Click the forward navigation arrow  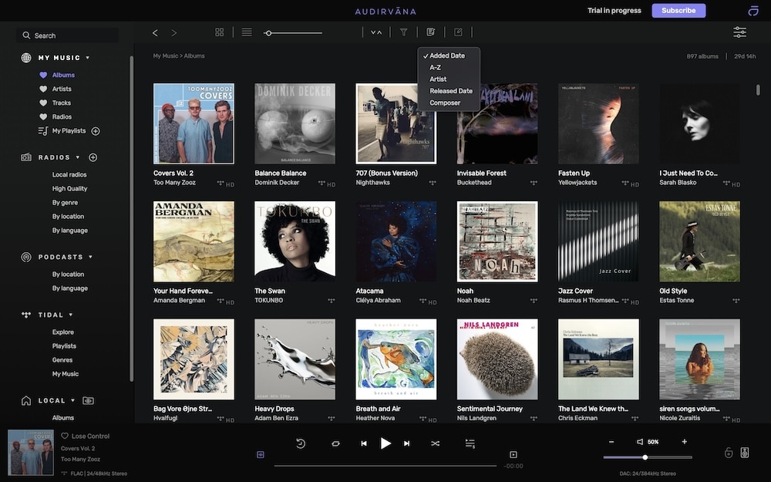(174, 32)
